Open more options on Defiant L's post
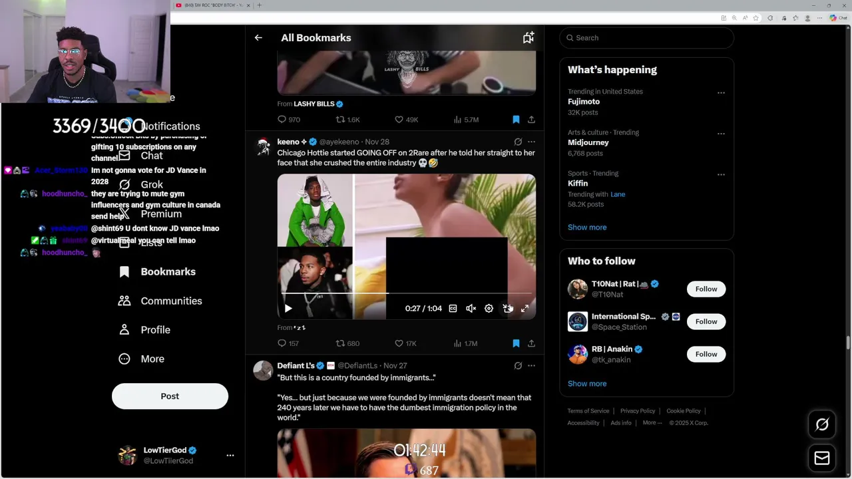 (x=531, y=365)
